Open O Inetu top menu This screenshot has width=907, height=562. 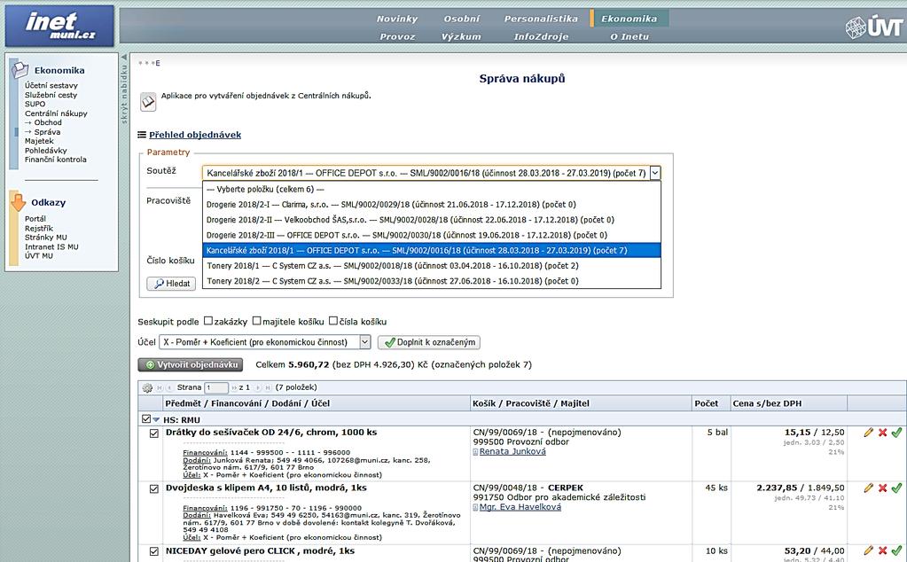coord(629,36)
